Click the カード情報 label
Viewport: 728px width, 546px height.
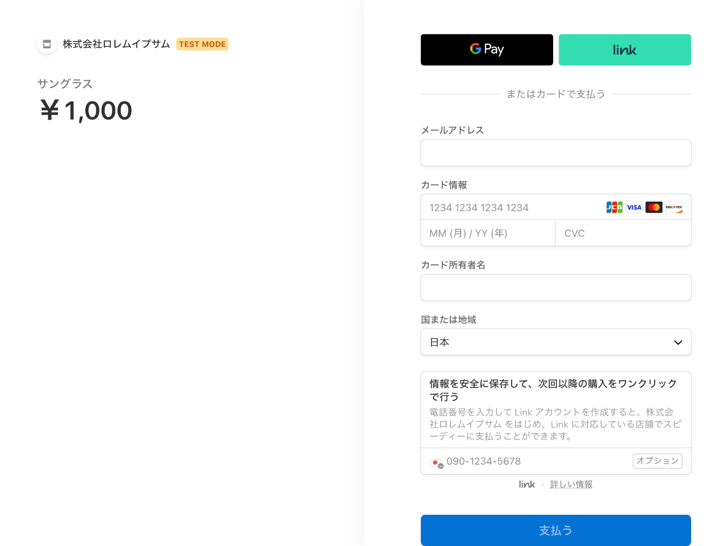(444, 185)
